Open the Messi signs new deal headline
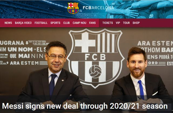 pos(85,106)
